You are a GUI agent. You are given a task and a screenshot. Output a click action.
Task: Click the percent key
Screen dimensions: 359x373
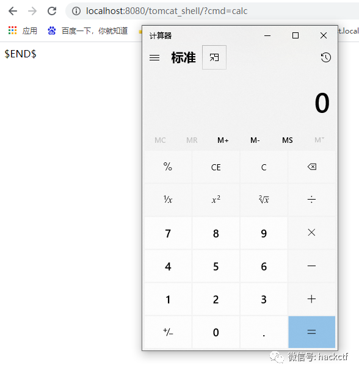point(168,167)
